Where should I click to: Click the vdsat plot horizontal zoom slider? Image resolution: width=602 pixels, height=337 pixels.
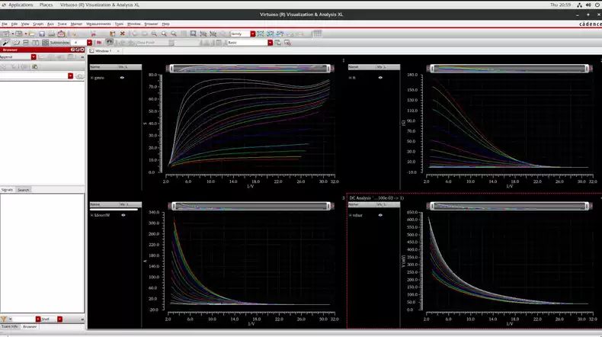[510, 206]
